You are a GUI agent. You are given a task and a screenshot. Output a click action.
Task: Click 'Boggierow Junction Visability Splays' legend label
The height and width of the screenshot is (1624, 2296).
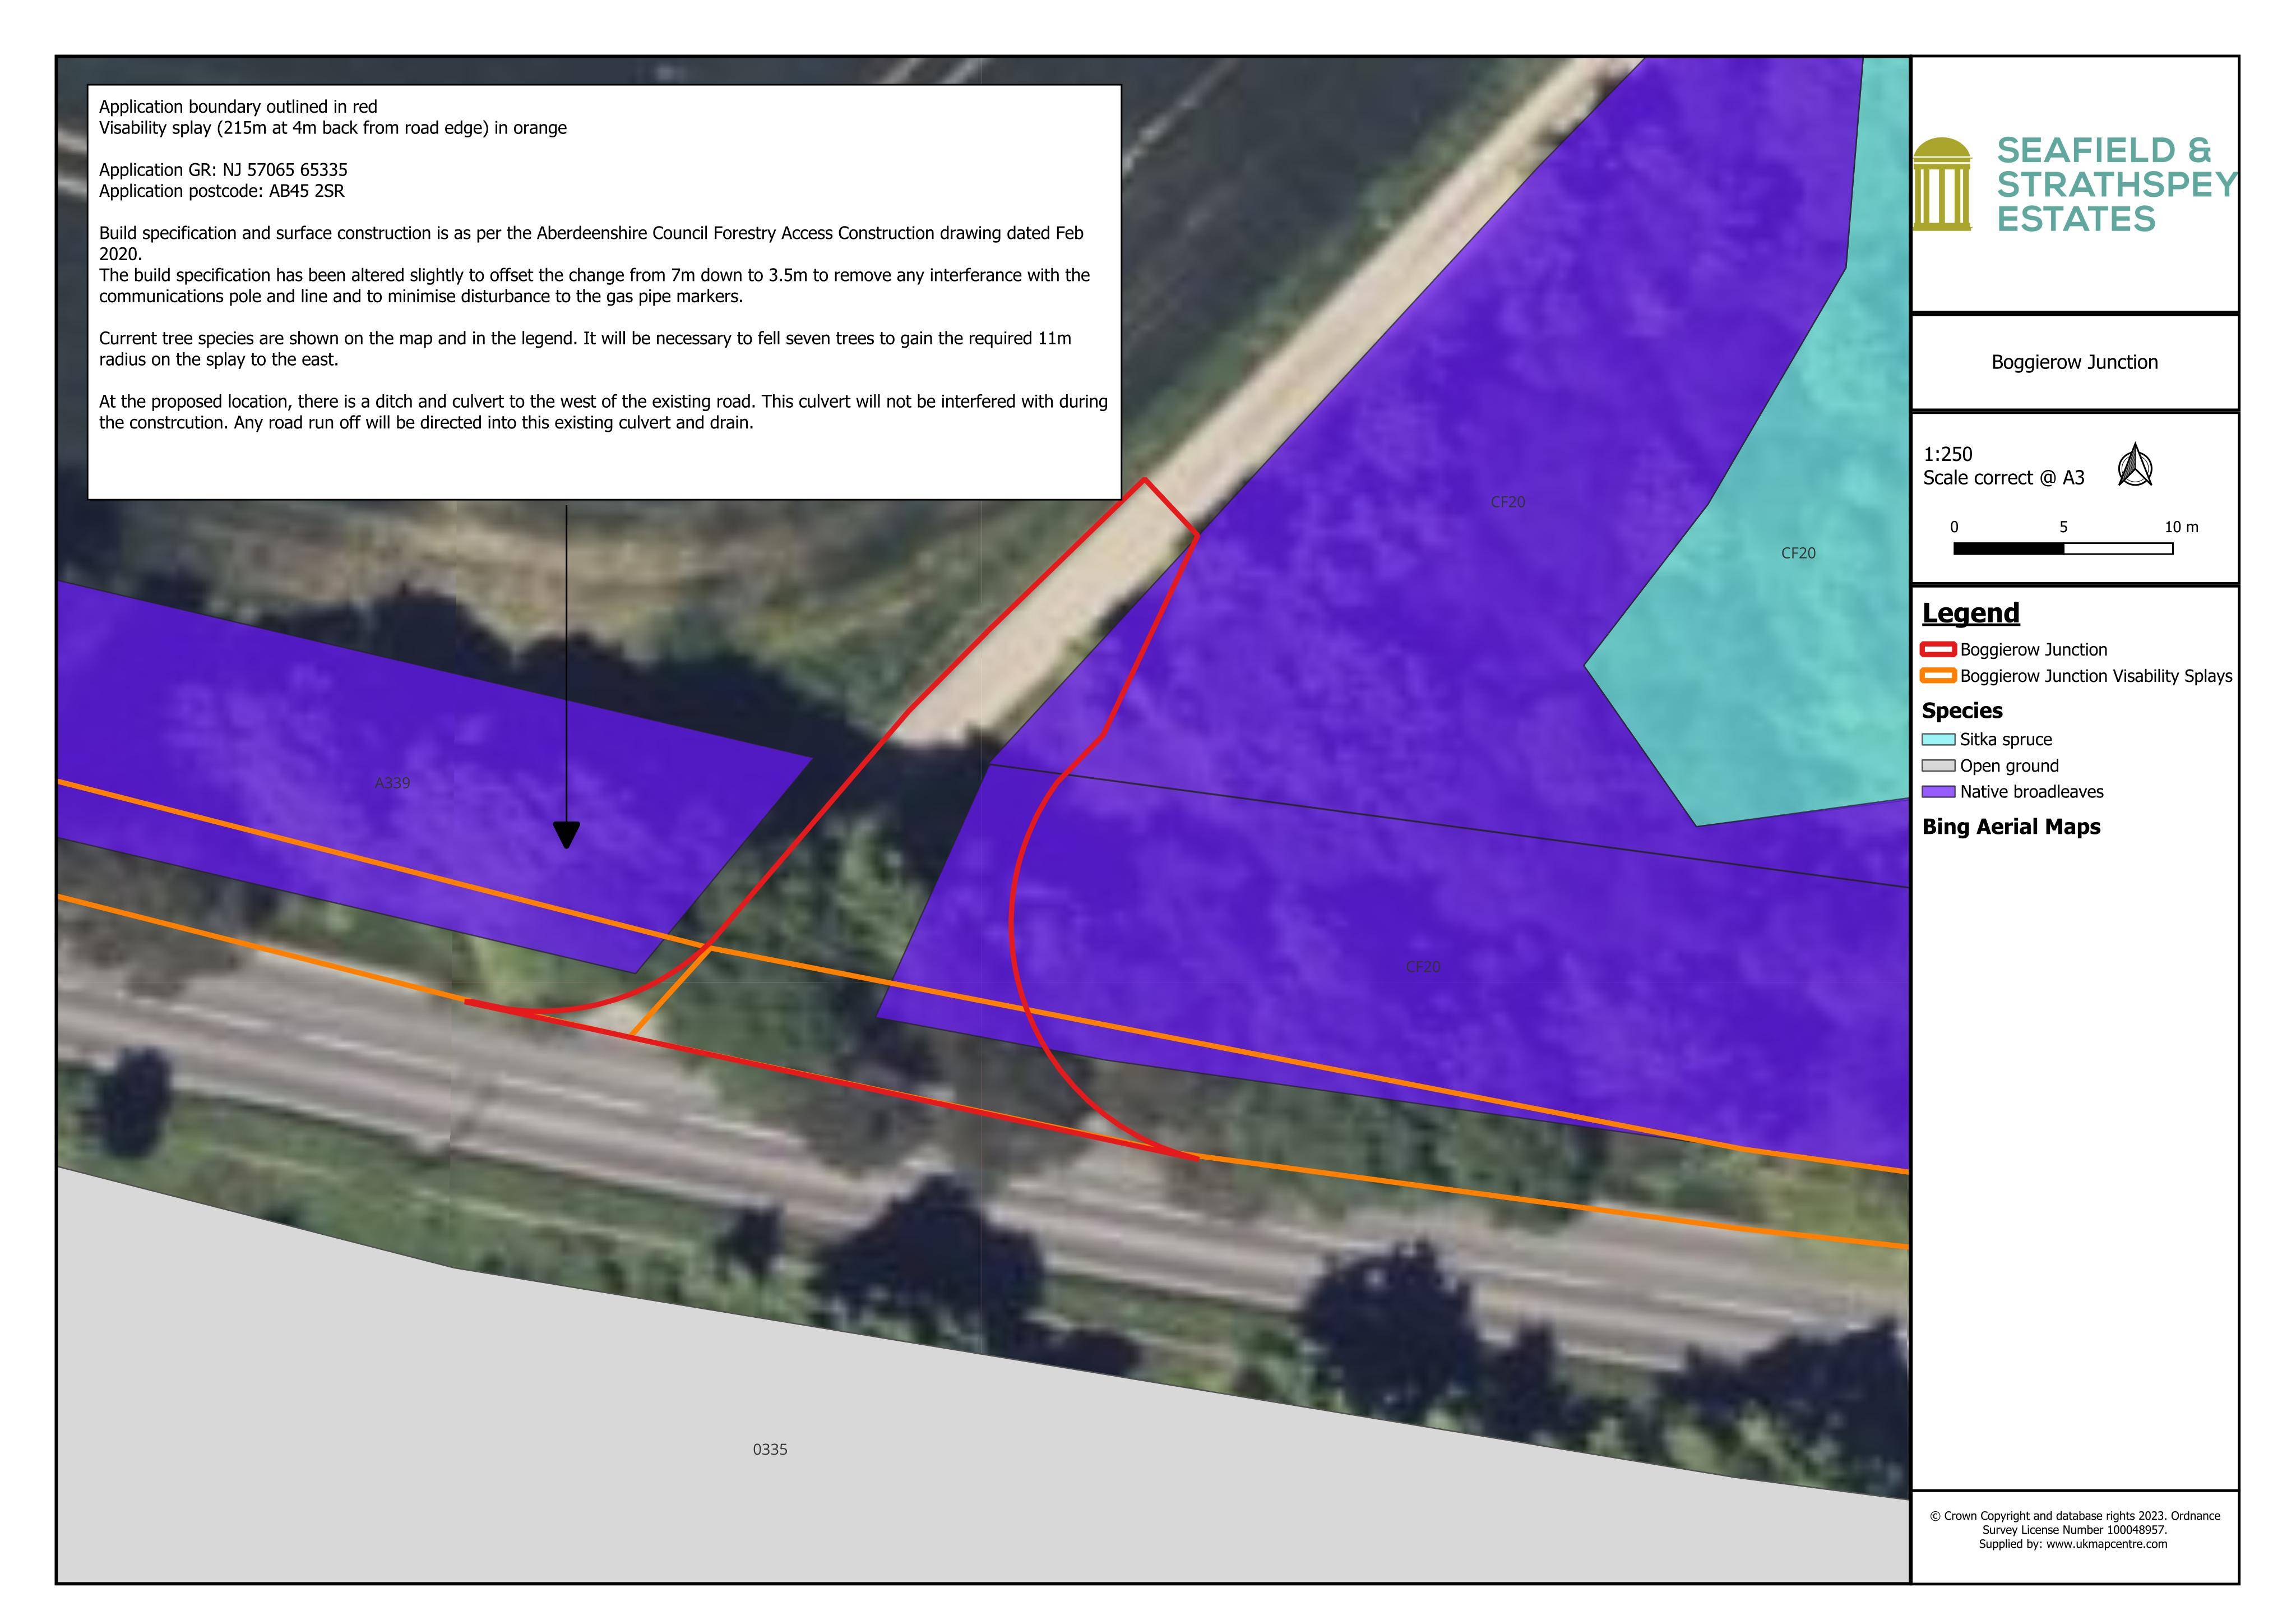click(2096, 676)
